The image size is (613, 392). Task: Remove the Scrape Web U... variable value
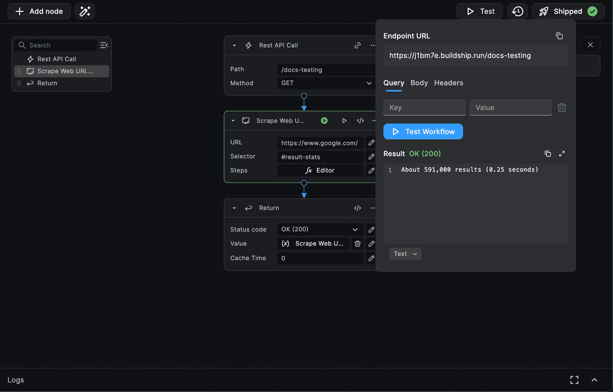point(357,244)
